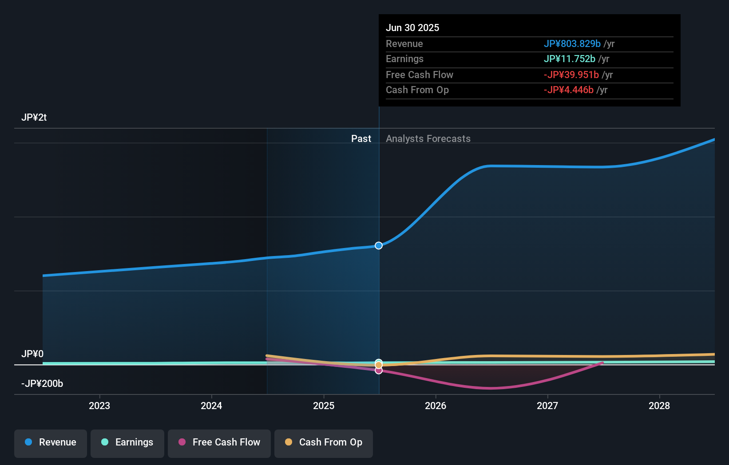Expand the Analysts Forecasts section
729x465 pixels.
click(428, 138)
